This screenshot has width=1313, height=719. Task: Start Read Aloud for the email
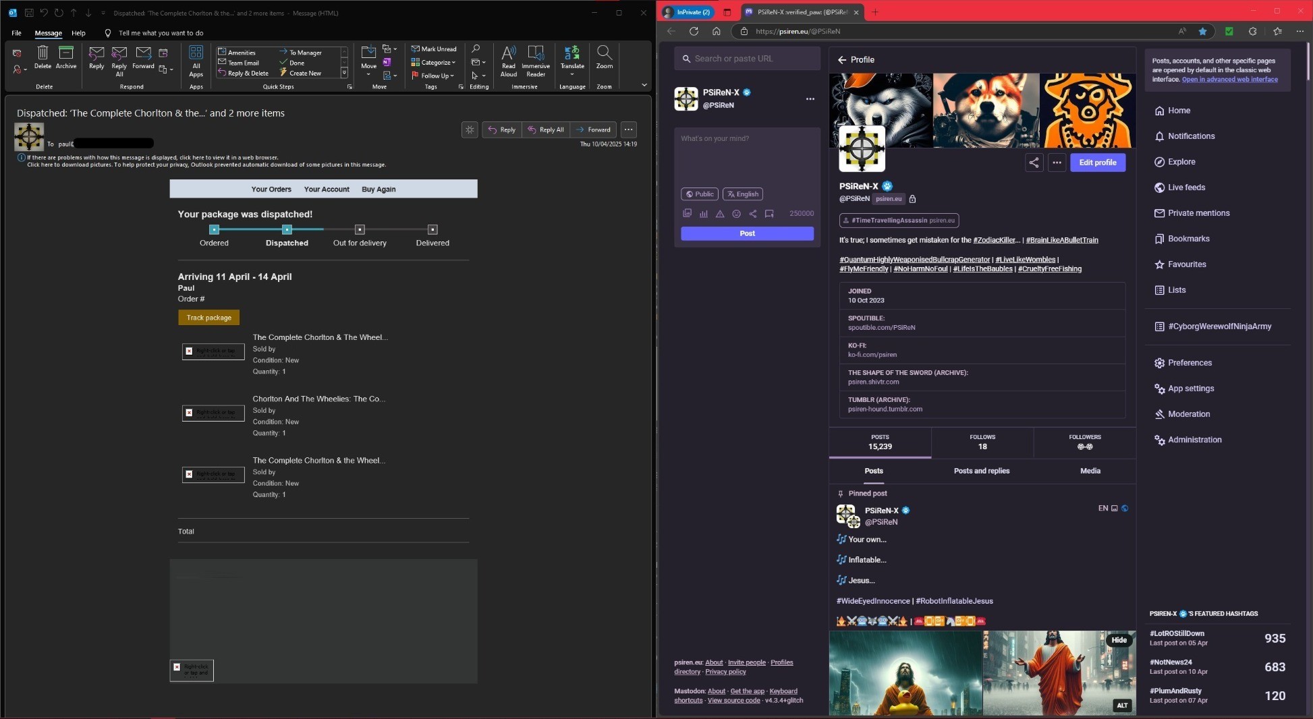[509, 61]
